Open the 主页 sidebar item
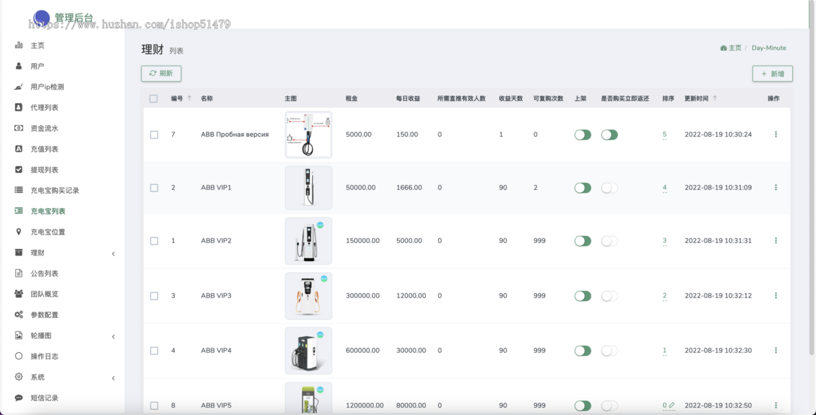Image resolution: width=816 pixels, height=415 pixels. point(37,46)
